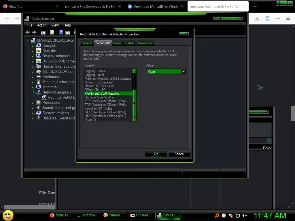Image resolution: width=295 pixels, height=221 pixels.
Task: Open the Action menu
Action: click(x=42, y=25)
